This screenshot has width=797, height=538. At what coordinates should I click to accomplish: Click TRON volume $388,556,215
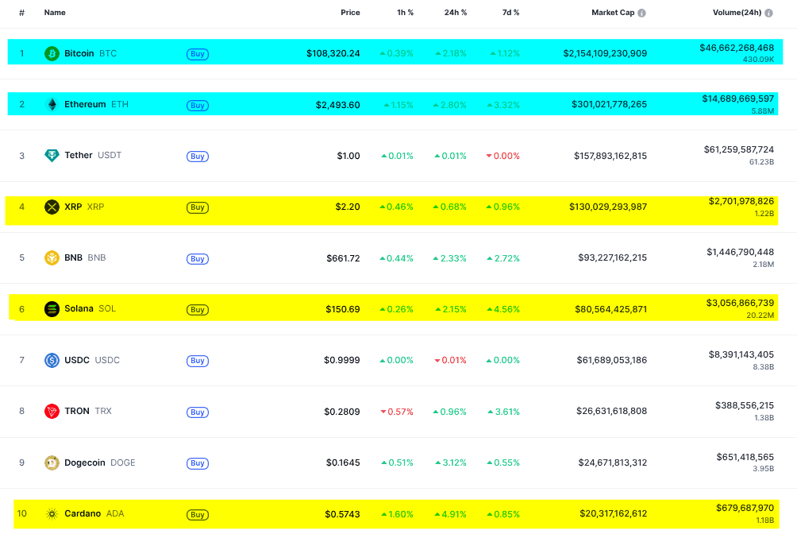(745, 405)
